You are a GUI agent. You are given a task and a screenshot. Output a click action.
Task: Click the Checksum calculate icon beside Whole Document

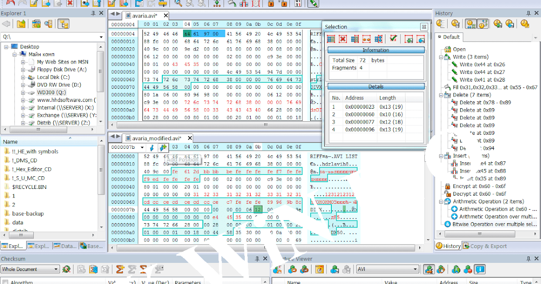[x=67, y=269]
